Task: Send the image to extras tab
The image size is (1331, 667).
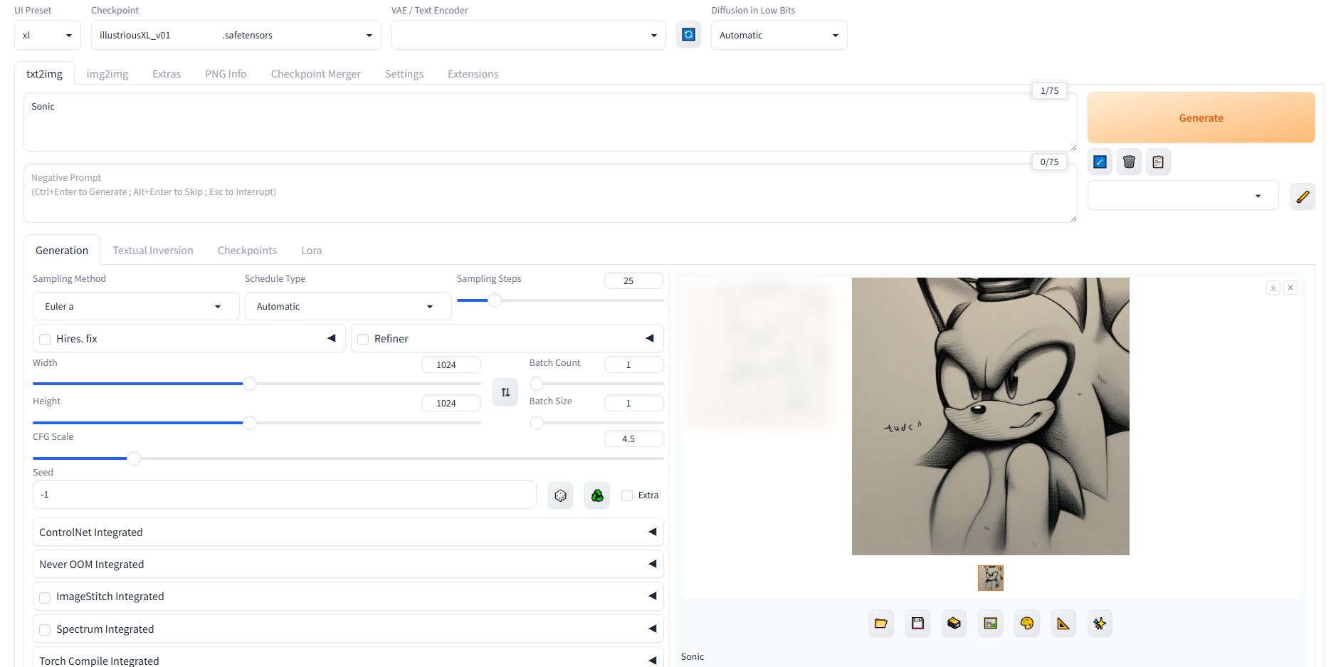Action: pos(1063,624)
